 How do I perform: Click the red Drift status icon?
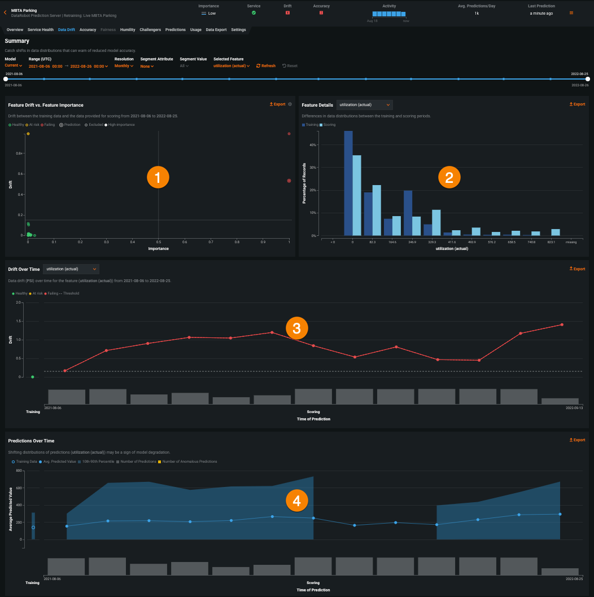coord(287,12)
